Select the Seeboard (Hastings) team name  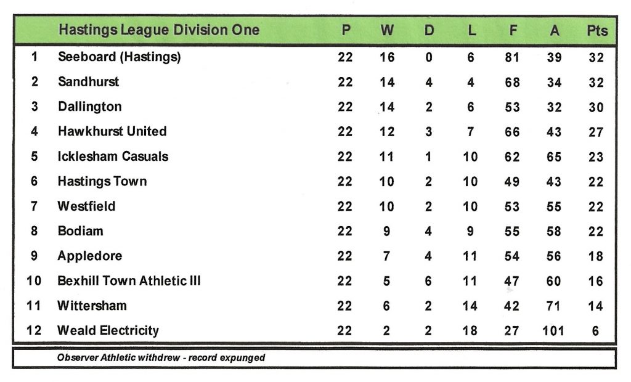pyautogui.click(x=119, y=57)
